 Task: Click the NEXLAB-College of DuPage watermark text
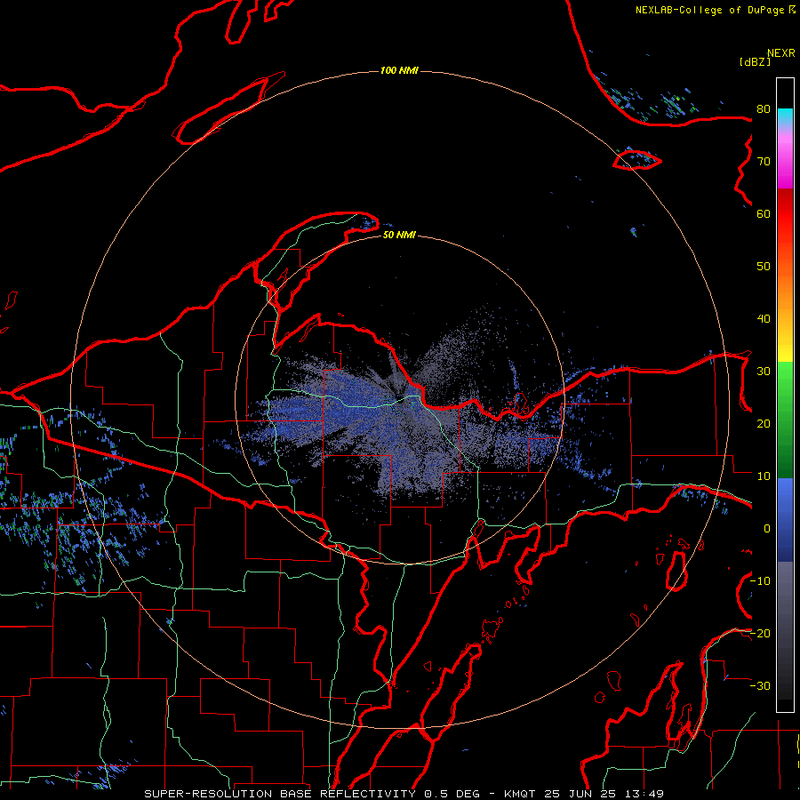pyautogui.click(x=715, y=10)
